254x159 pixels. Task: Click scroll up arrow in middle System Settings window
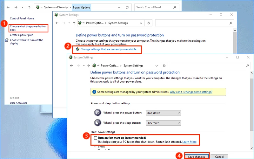pyautogui.click(x=235, y=30)
